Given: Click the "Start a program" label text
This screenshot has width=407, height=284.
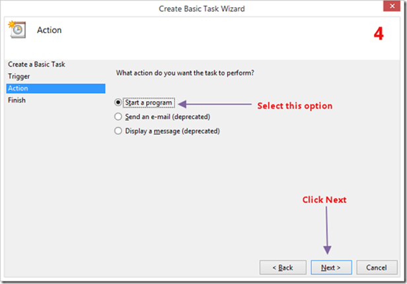Looking at the screenshot, I should click(x=149, y=102).
